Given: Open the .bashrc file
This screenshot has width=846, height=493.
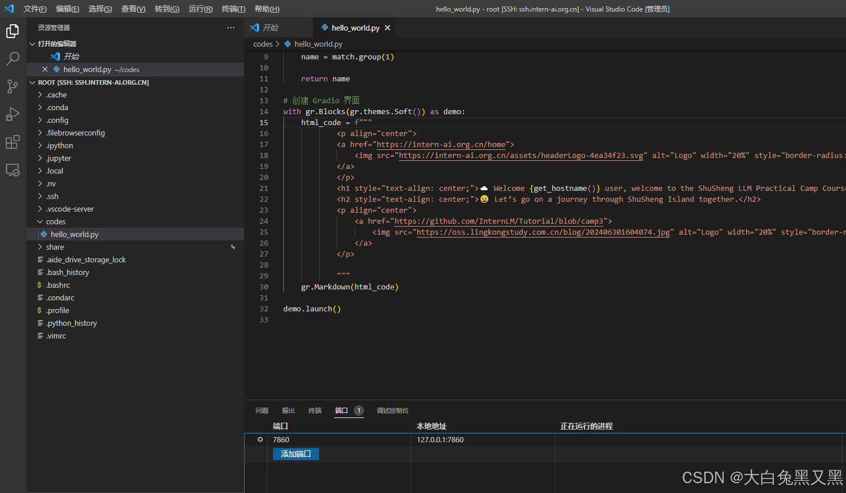Looking at the screenshot, I should [x=135, y=285].
